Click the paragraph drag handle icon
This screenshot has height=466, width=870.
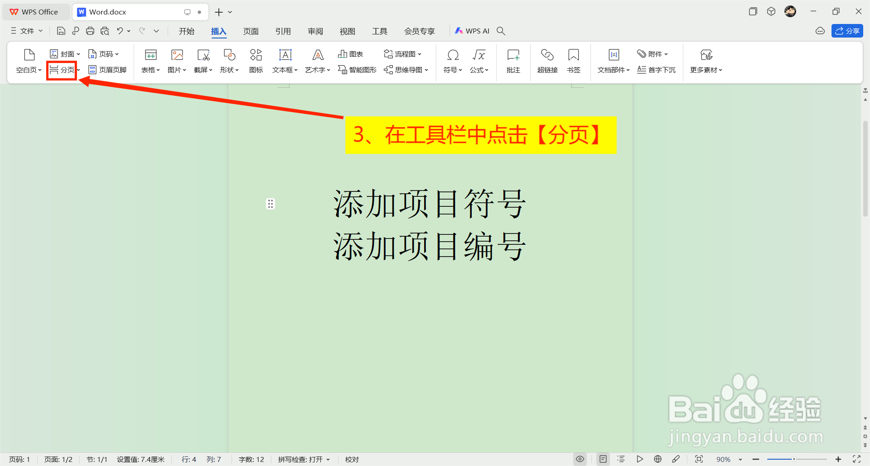[271, 204]
